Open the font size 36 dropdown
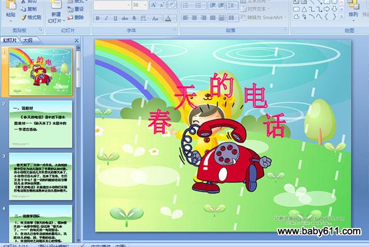 pyautogui.click(x=145, y=5)
